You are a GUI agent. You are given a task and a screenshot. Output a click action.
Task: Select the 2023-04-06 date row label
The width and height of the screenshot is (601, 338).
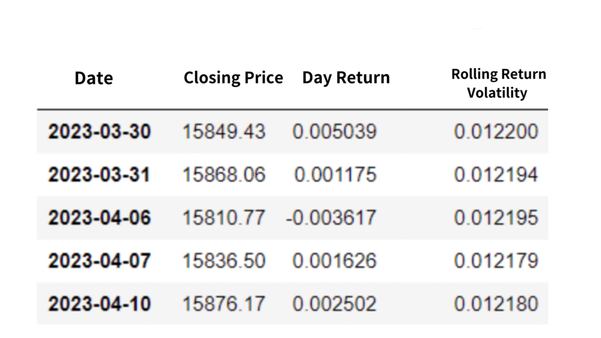click(99, 218)
